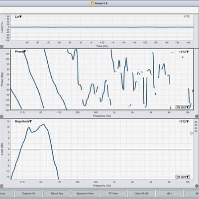Open magnitude plot 1/6 Oct smoothing menu
The image size is (199, 199).
coord(183,177)
